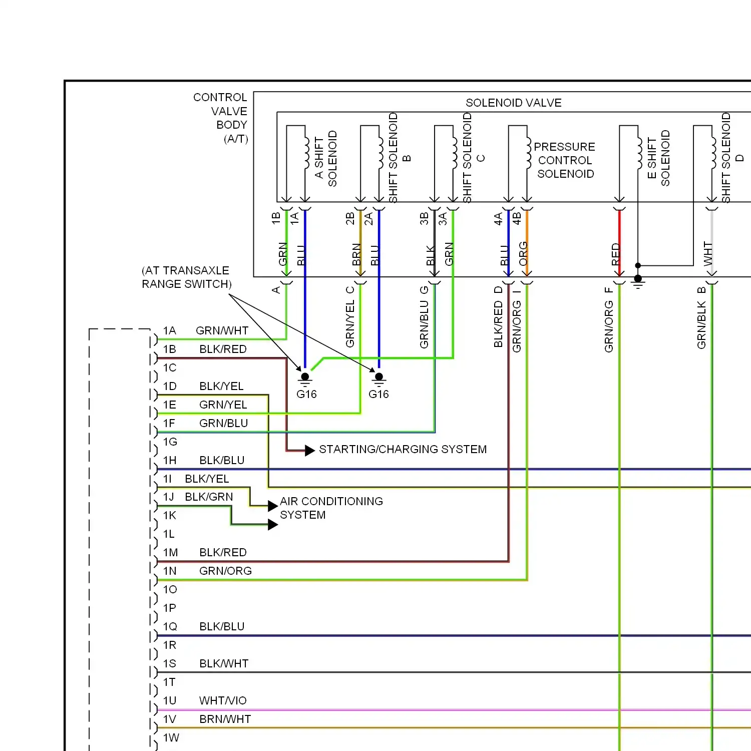The width and height of the screenshot is (751, 751).
Task: Click BLK/YEL label on the 1I row
Action: point(207,479)
